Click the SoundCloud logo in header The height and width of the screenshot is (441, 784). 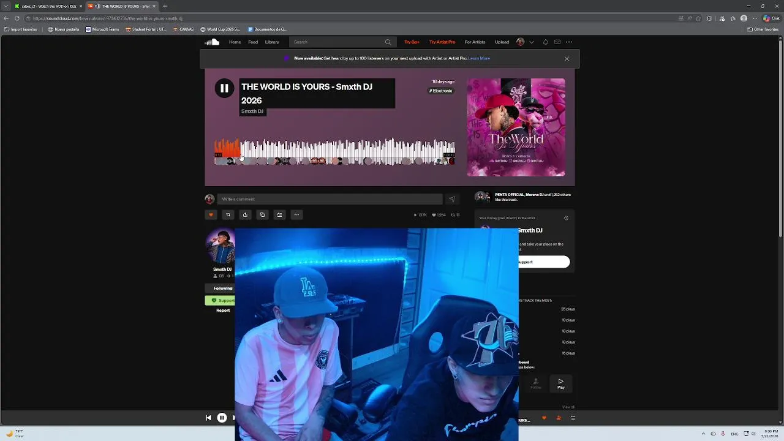pyautogui.click(x=212, y=42)
